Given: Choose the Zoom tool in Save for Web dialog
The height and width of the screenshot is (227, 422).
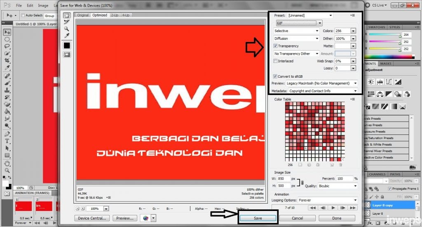Looking at the screenshot, I should (x=67, y=29).
